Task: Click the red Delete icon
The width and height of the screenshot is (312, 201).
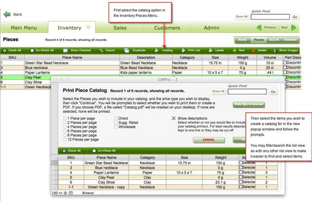Action: click(x=253, y=50)
